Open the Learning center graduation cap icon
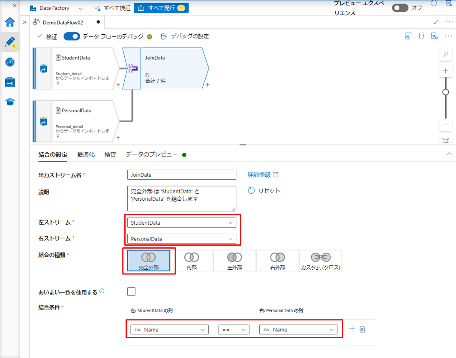 tap(10, 102)
